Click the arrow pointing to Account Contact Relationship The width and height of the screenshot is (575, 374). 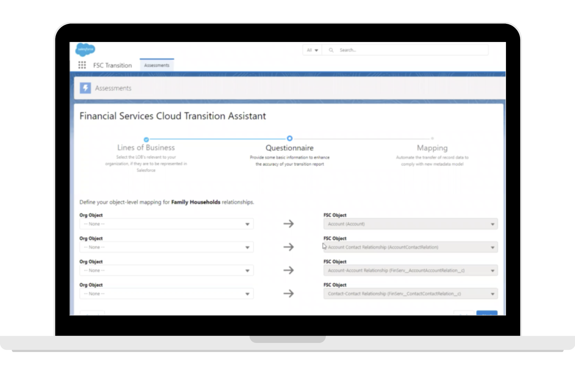[x=289, y=247]
